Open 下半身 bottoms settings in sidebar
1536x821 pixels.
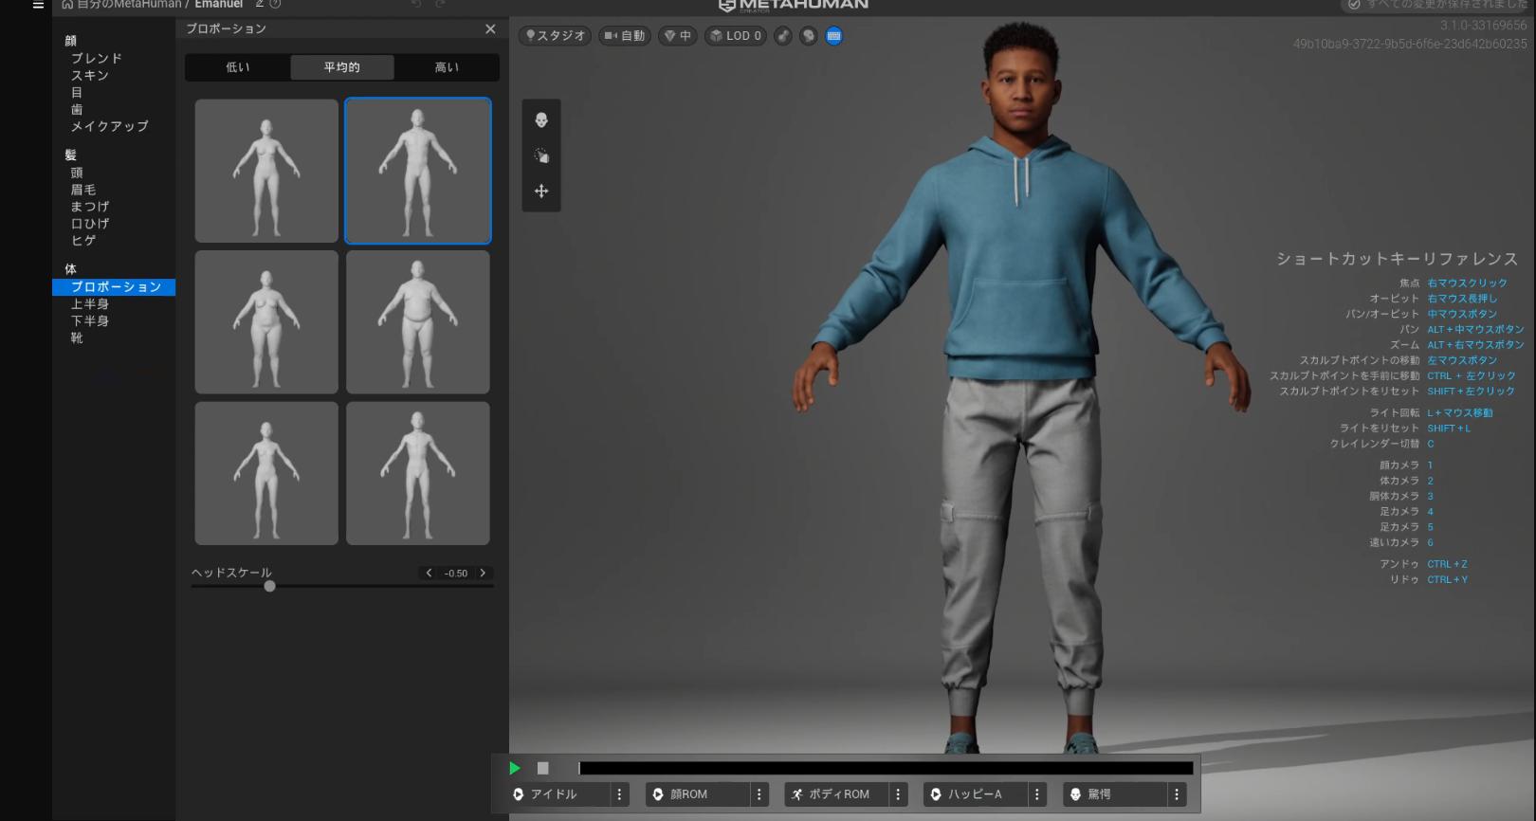(x=90, y=321)
